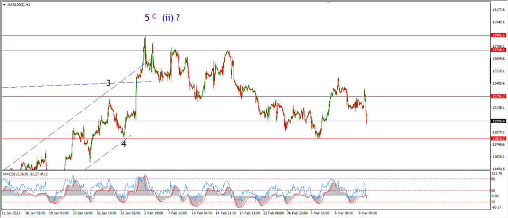Click the red 12906.5 price level tag
Image resolution: width=508 pixels, height=218 pixels.
498,35
